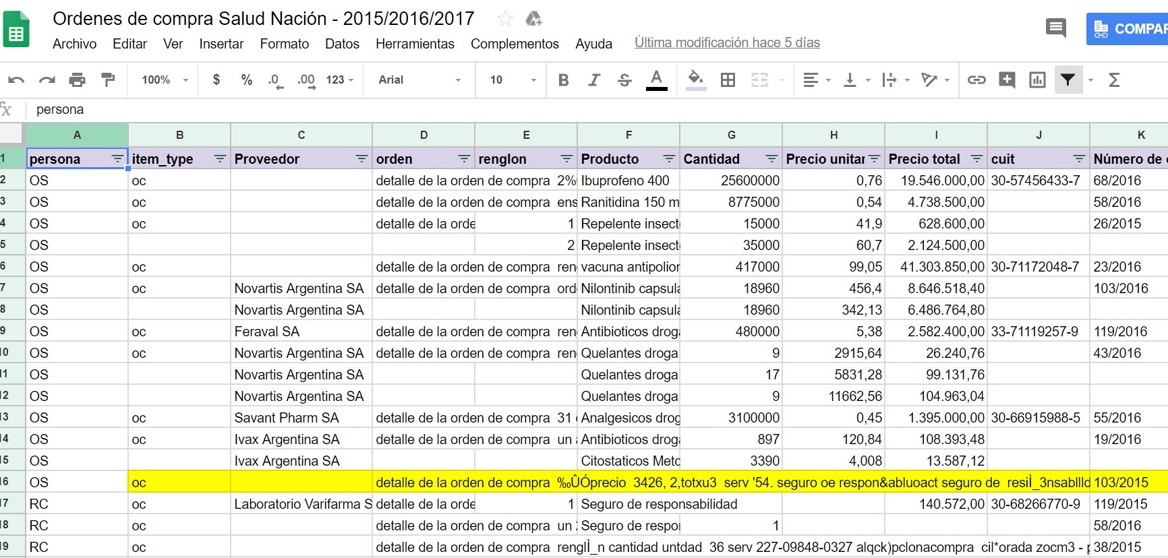The width and height of the screenshot is (1168, 558).
Task: Open the Arial font dropdown
Action: (x=419, y=80)
